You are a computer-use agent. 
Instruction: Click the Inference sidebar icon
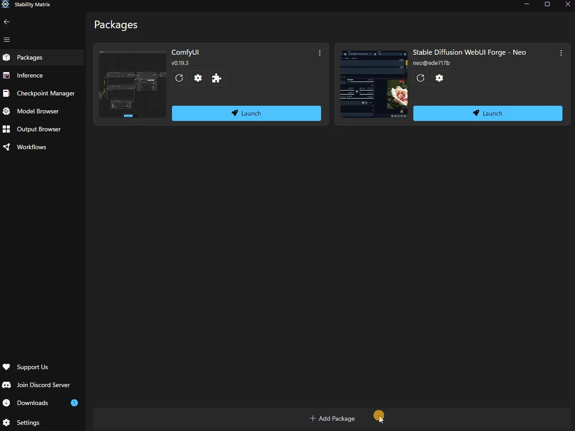coord(6,76)
